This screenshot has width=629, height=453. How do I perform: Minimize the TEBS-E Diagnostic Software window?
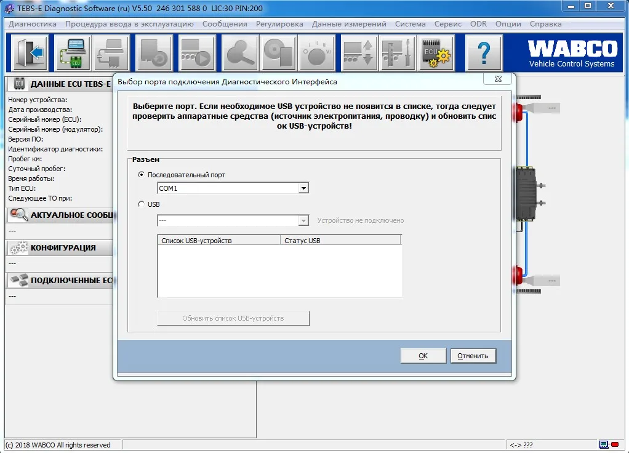click(x=571, y=6)
